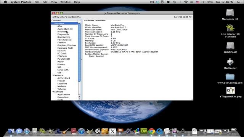Open Google Chrome from the Dock
The height and width of the screenshot is (137, 244).
coord(152,131)
